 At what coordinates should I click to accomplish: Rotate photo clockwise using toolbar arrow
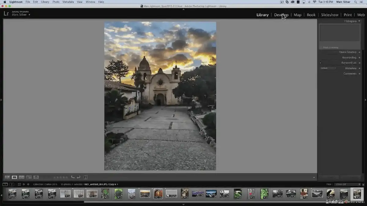(79, 177)
